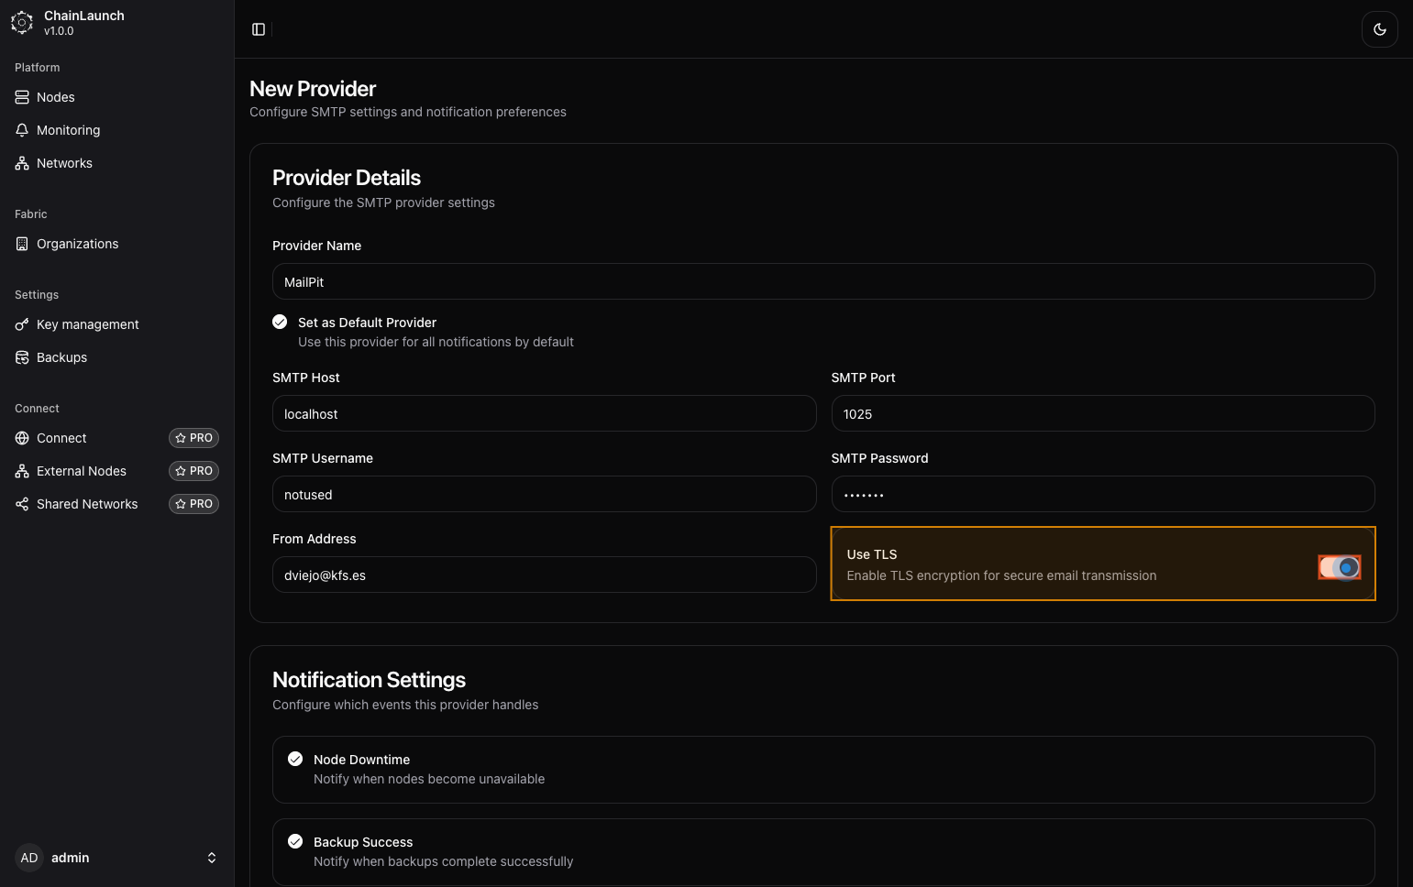This screenshot has width=1413, height=887.
Task: Click the ChainLaunch logo icon
Action: point(22,23)
